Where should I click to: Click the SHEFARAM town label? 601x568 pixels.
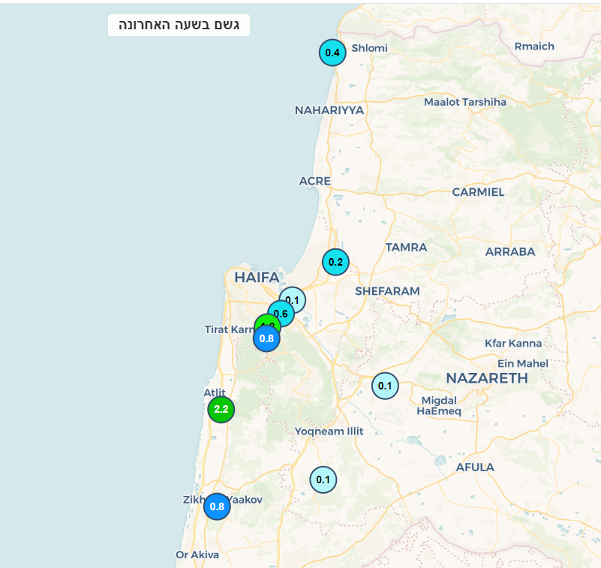[387, 291]
